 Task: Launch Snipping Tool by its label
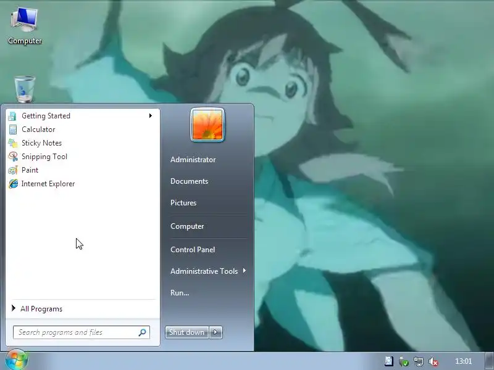coord(44,157)
